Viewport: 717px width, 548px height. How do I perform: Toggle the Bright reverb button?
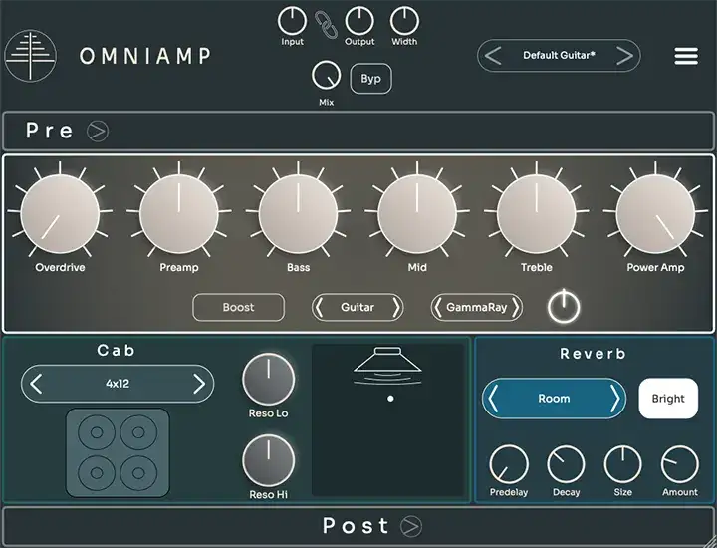(x=668, y=399)
